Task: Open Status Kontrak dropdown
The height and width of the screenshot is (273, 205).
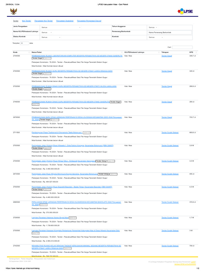Action: [51, 37]
